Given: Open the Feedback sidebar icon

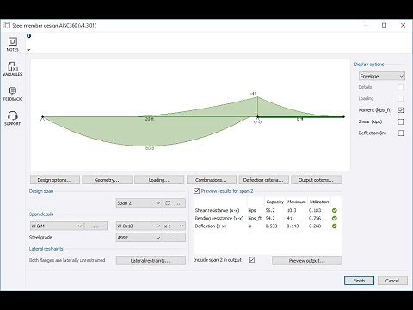Looking at the screenshot, I should [12, 94].
